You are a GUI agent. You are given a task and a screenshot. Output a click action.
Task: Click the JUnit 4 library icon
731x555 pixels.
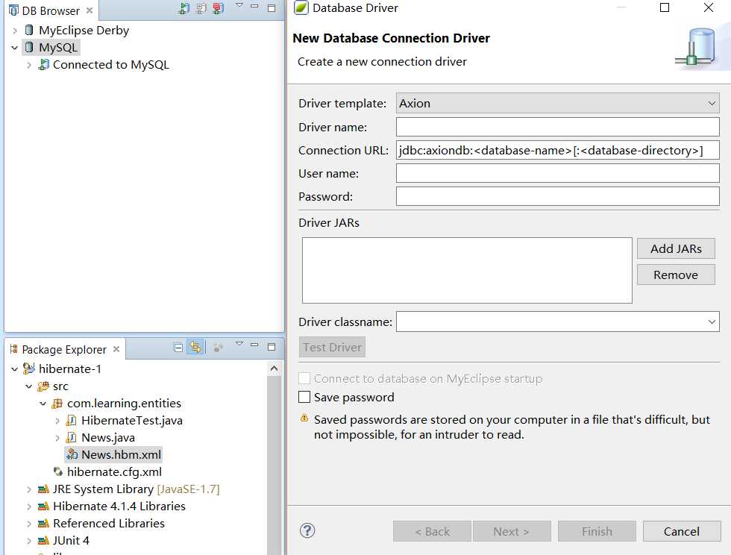point(43,541)
